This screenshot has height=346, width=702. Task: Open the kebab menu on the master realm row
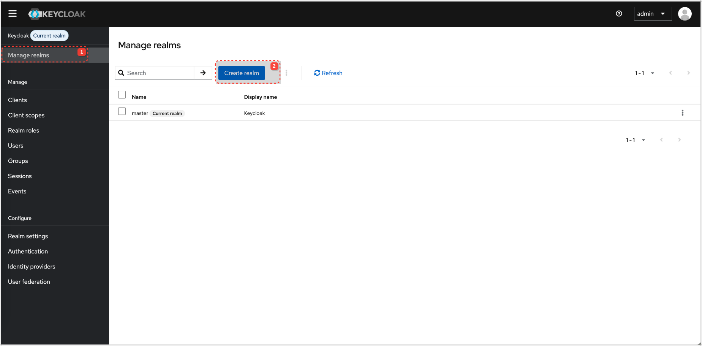click(x=683, y=113)
